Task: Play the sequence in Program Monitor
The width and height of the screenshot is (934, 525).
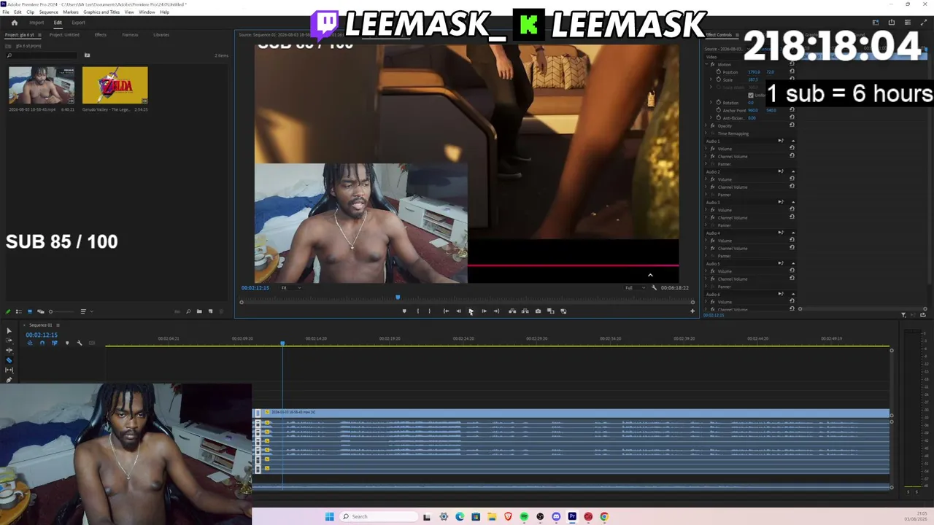Action: [x=471, y=311]
